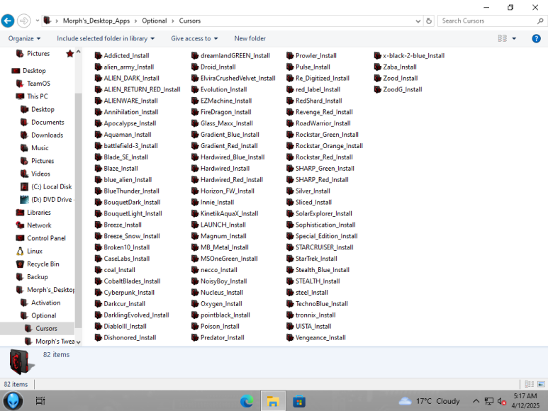Select Prowler_Install file icon
The image size is (548, 411).
[x=290, y=55]
